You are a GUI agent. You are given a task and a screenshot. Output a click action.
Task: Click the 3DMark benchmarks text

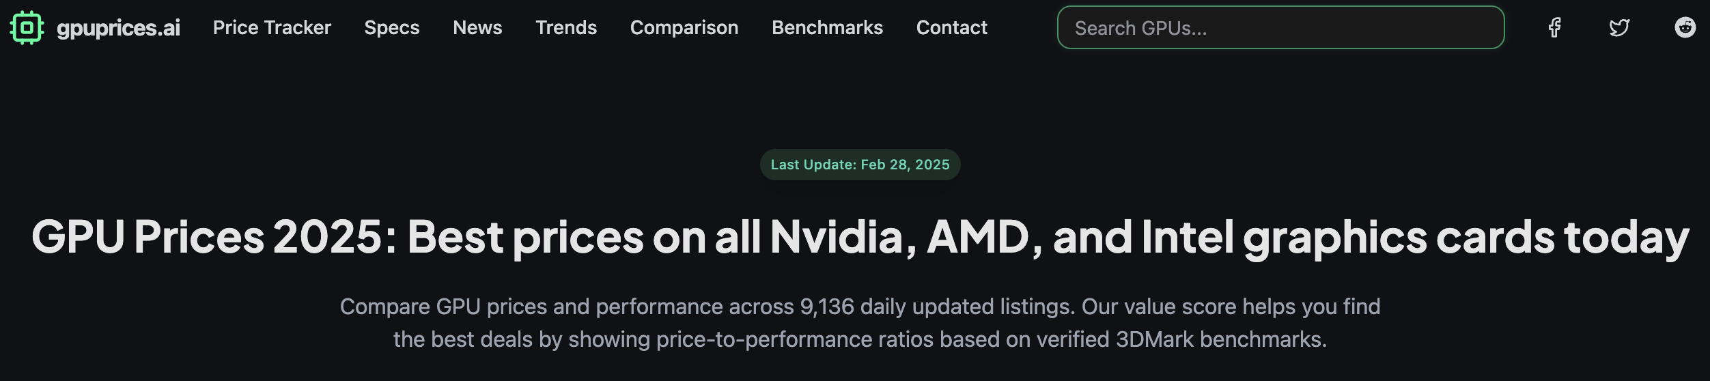(1220, 340)
